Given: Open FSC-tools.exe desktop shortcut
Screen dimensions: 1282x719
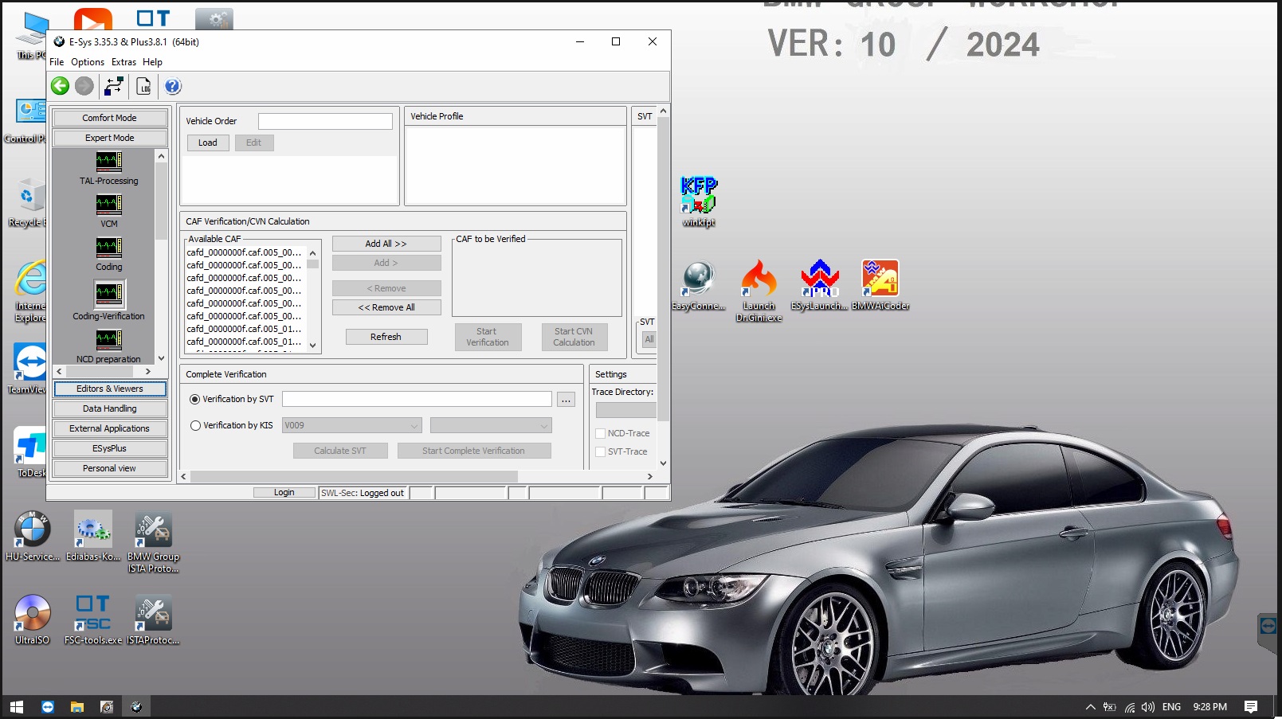Looking at the screenshot, I should 93,619.
